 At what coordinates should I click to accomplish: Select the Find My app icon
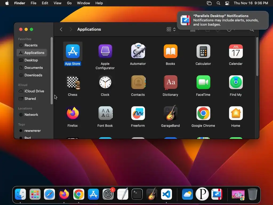click(236, 82)
